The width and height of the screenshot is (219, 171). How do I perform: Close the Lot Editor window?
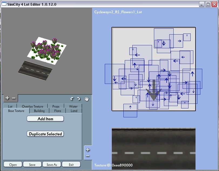(214, 4)
